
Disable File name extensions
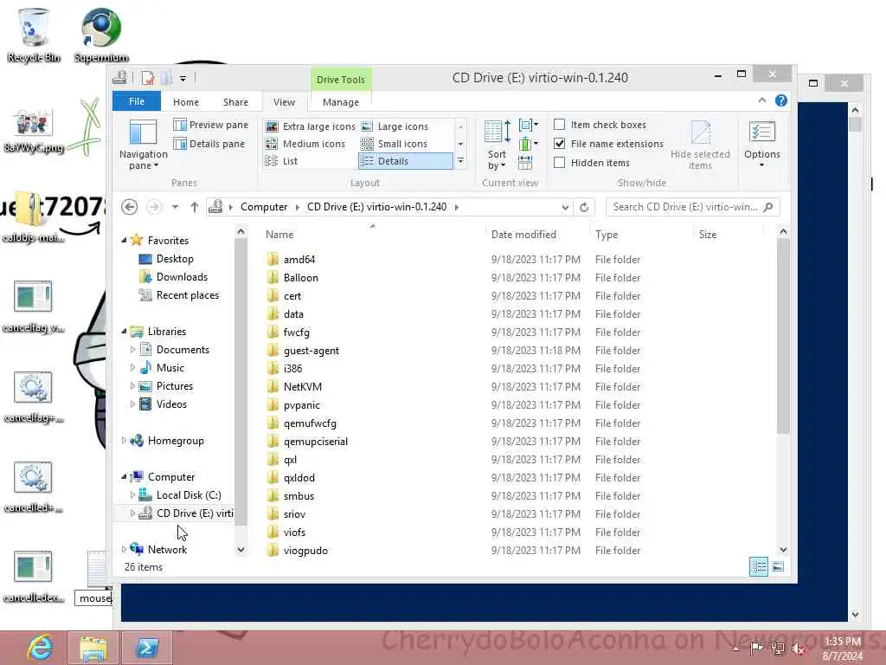pos(560,144)
